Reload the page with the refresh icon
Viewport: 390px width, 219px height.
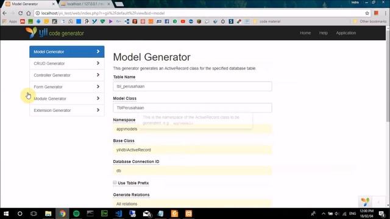[x=20, y=13]
